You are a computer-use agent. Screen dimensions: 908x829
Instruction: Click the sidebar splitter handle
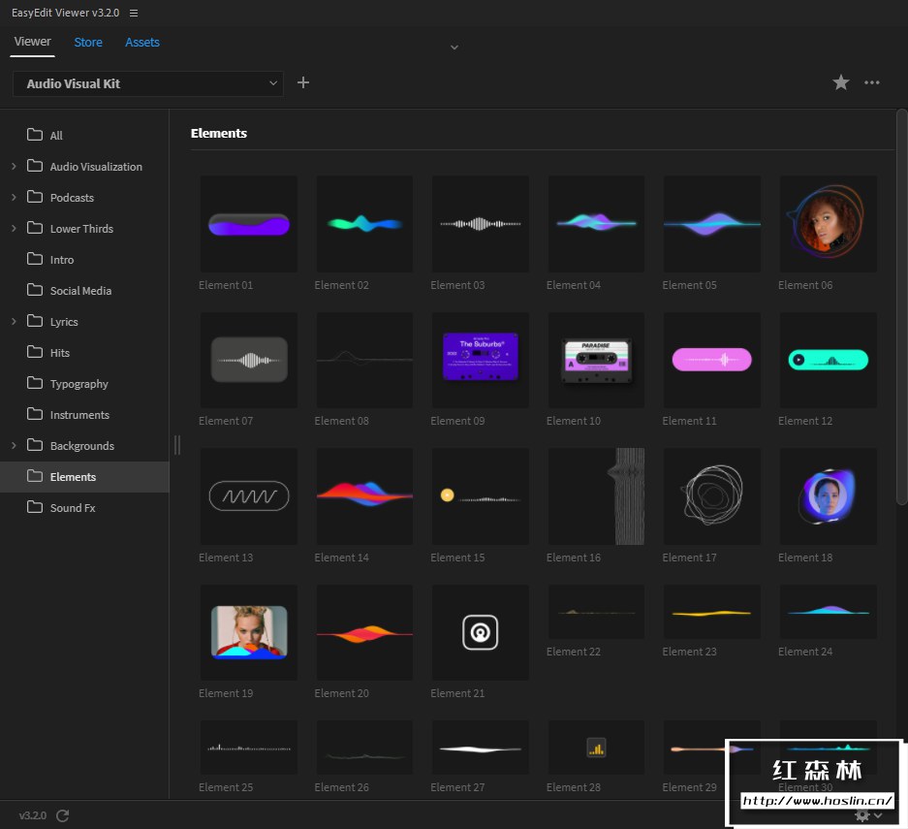177,445
